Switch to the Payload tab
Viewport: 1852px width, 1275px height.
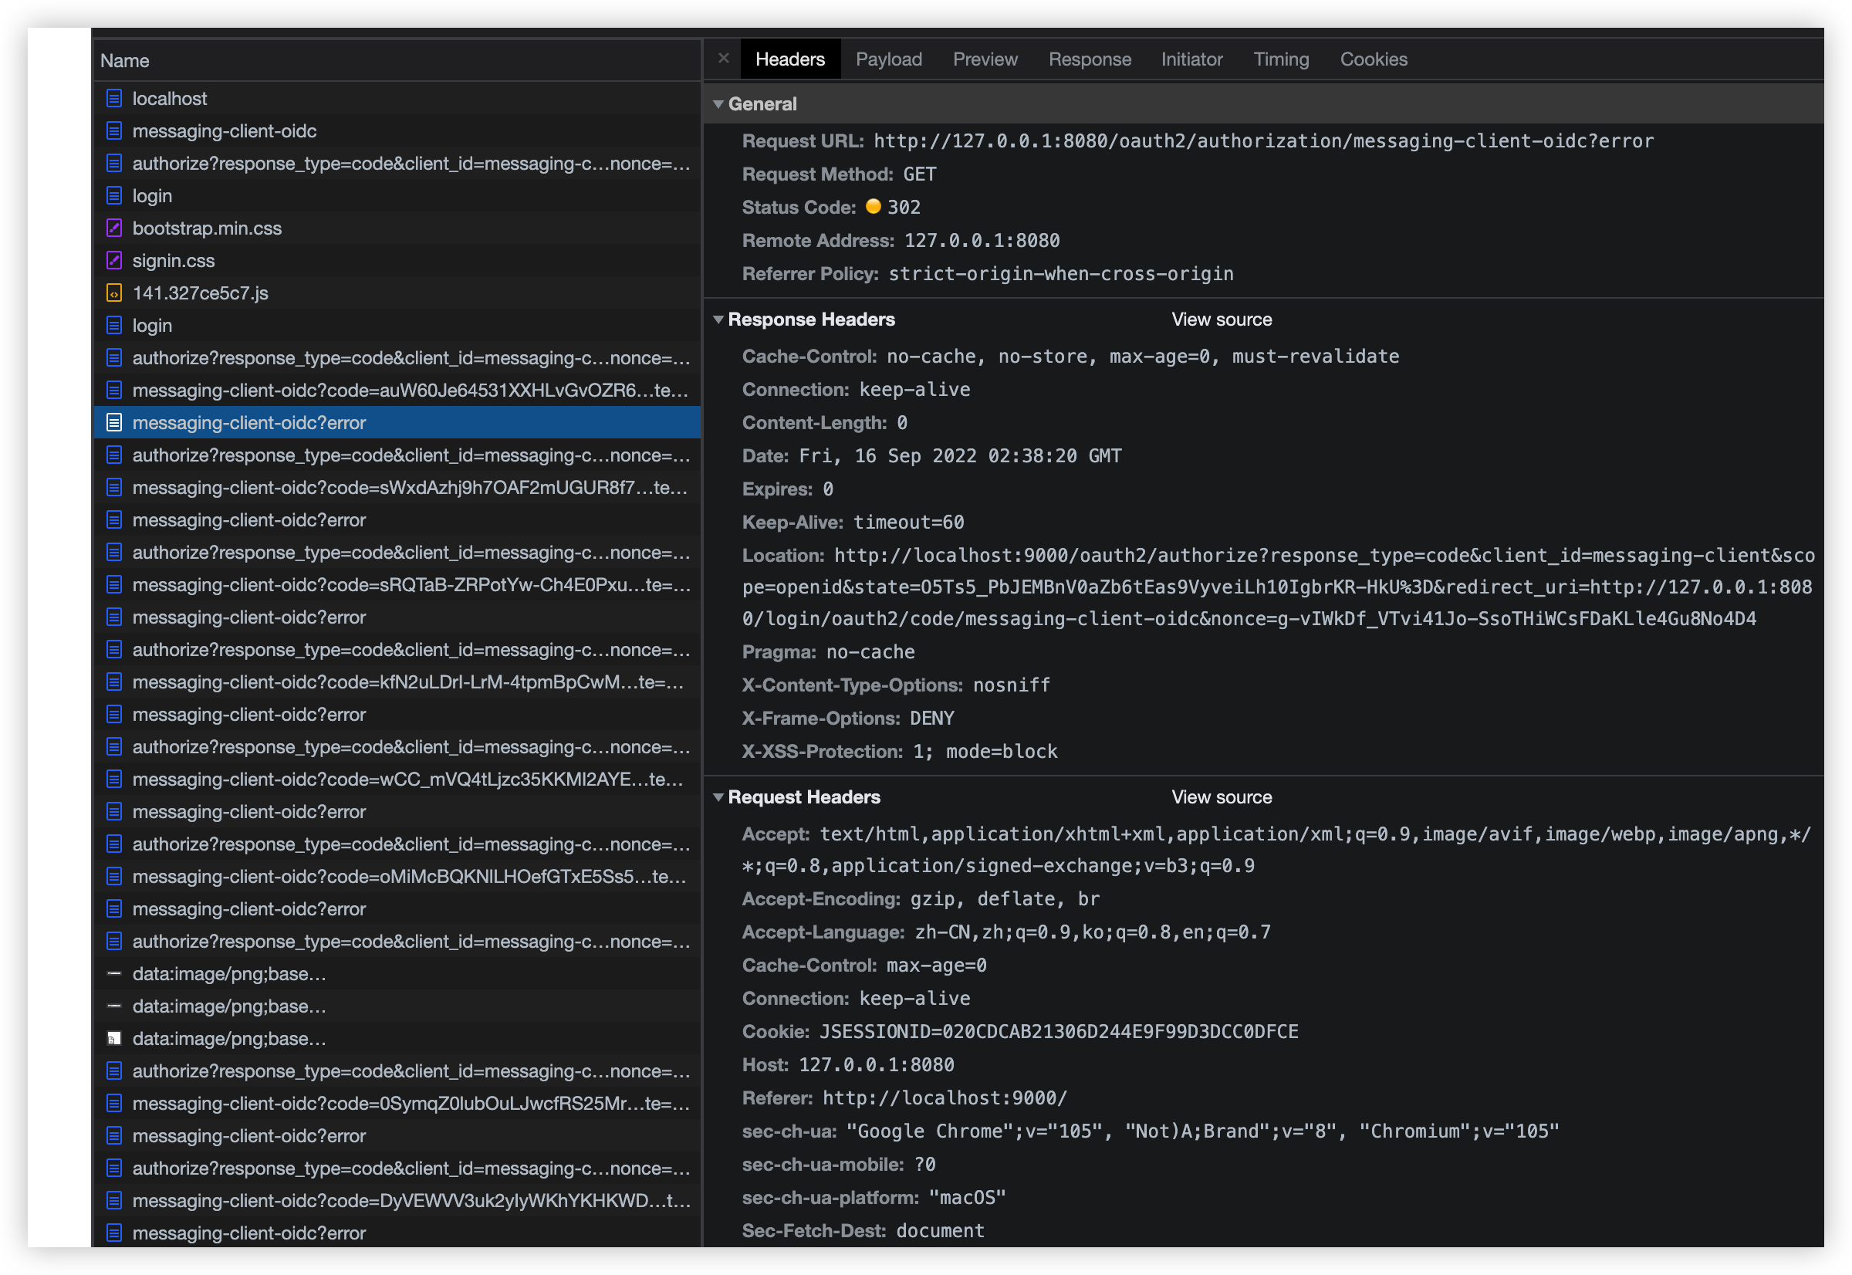pyautogui.click(x=888, y=59)
